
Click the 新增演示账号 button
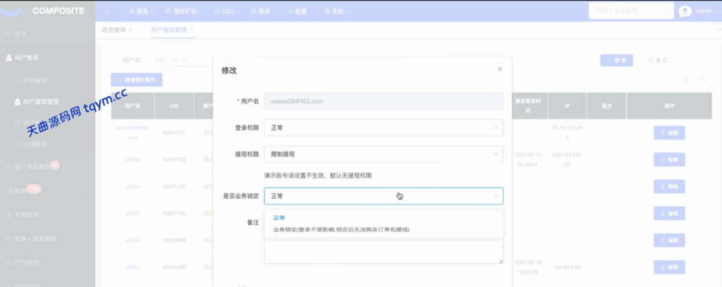pos(137,80)
